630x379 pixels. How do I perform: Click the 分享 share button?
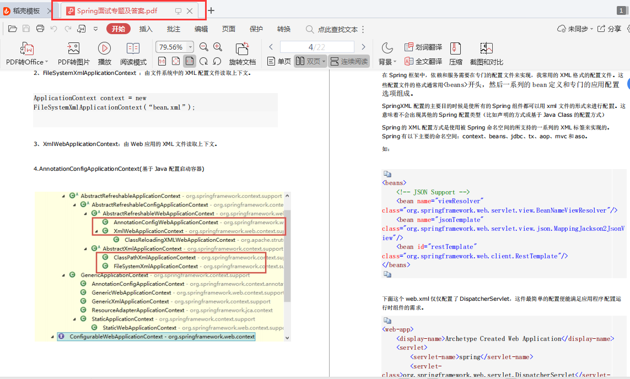(x=610, y=29)
